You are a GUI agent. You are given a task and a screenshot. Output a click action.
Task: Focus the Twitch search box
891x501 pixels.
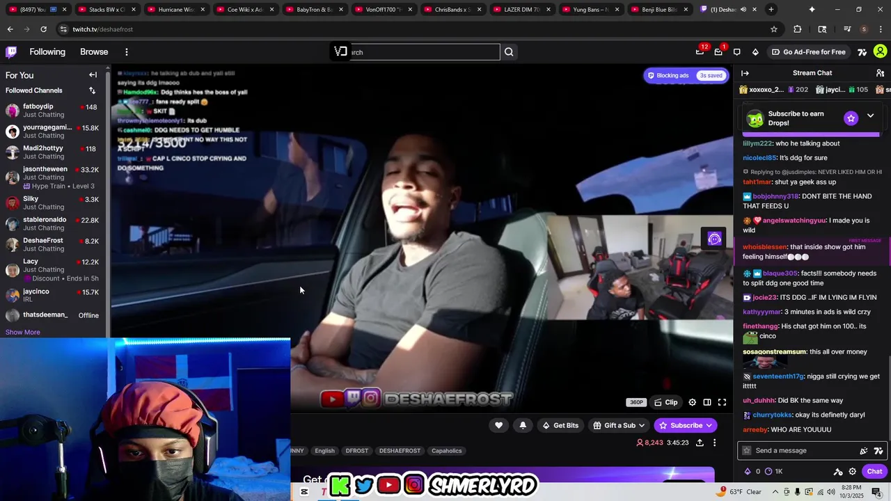425,52
